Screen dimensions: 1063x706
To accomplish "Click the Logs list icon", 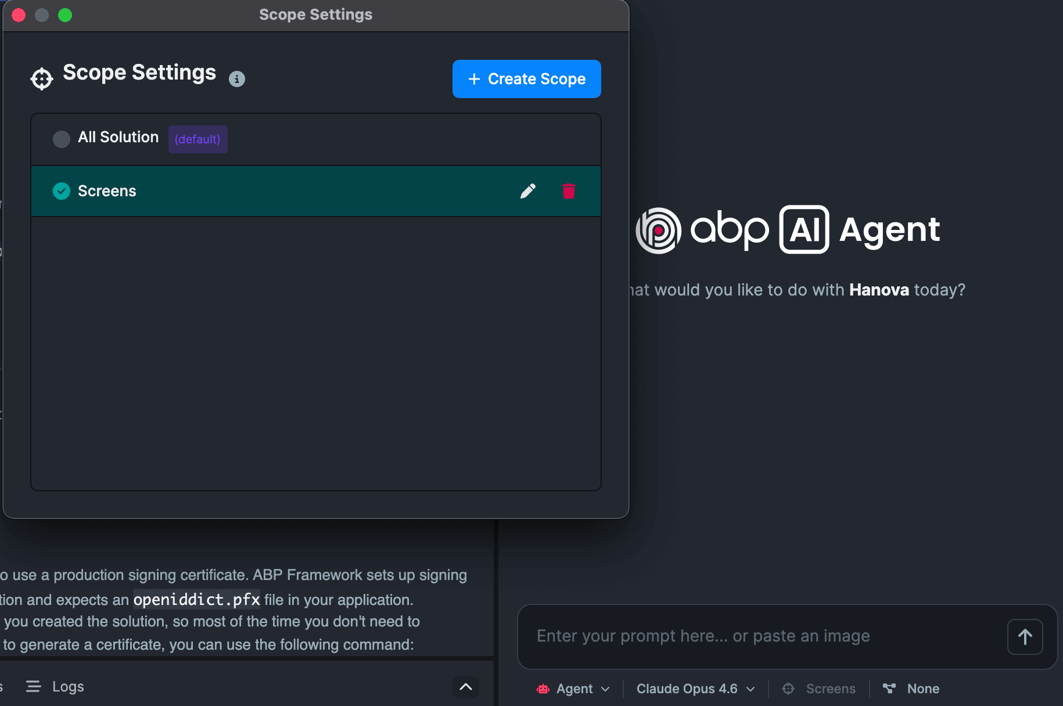I will click(x=34, y=687).
